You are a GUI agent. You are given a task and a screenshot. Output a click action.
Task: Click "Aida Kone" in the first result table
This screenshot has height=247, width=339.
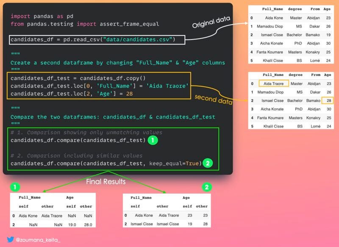[x=28, y=216]
